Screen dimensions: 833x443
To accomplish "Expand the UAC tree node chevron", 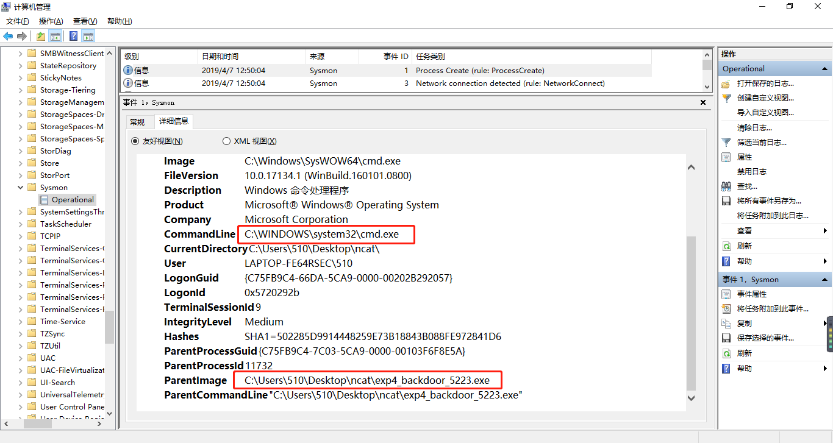I will tap(20, 358).
